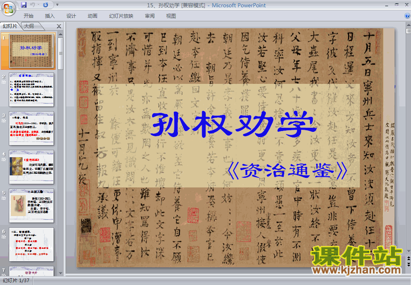
Task: Click the thumbnail pane scrollbar thumb
Action: (x=60, y=54)
